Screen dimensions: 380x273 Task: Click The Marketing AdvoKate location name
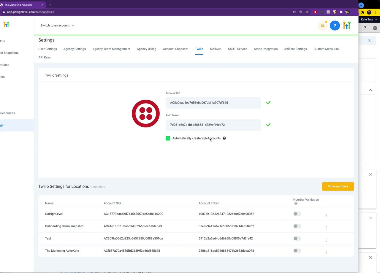(x=62, y=251)
